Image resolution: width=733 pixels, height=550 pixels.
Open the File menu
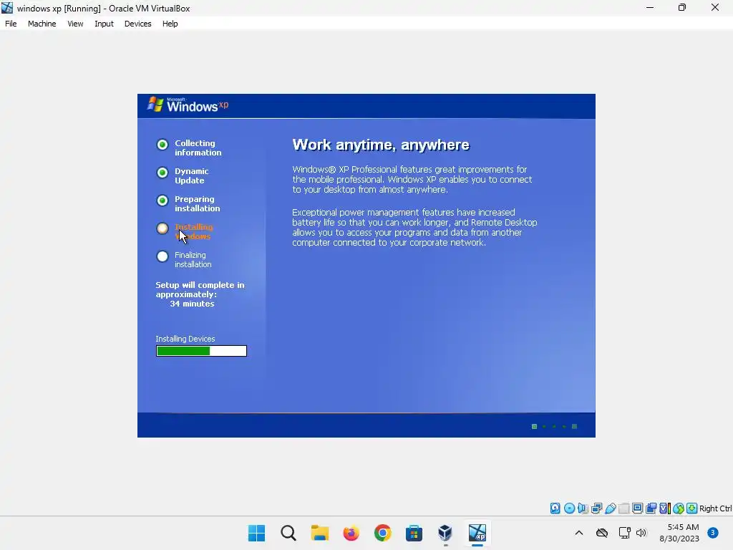pyautogui.click(x=11, y=24)
